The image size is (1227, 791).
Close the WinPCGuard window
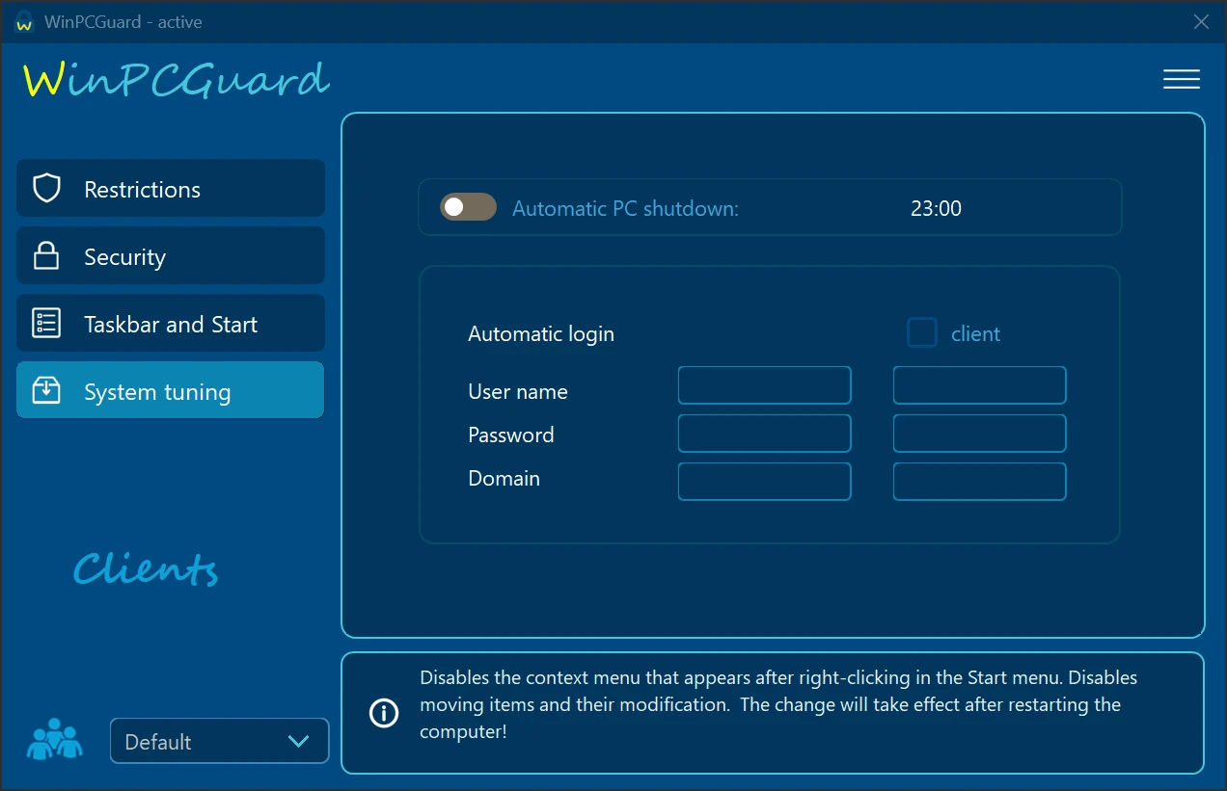click(x=1201, y=21)
